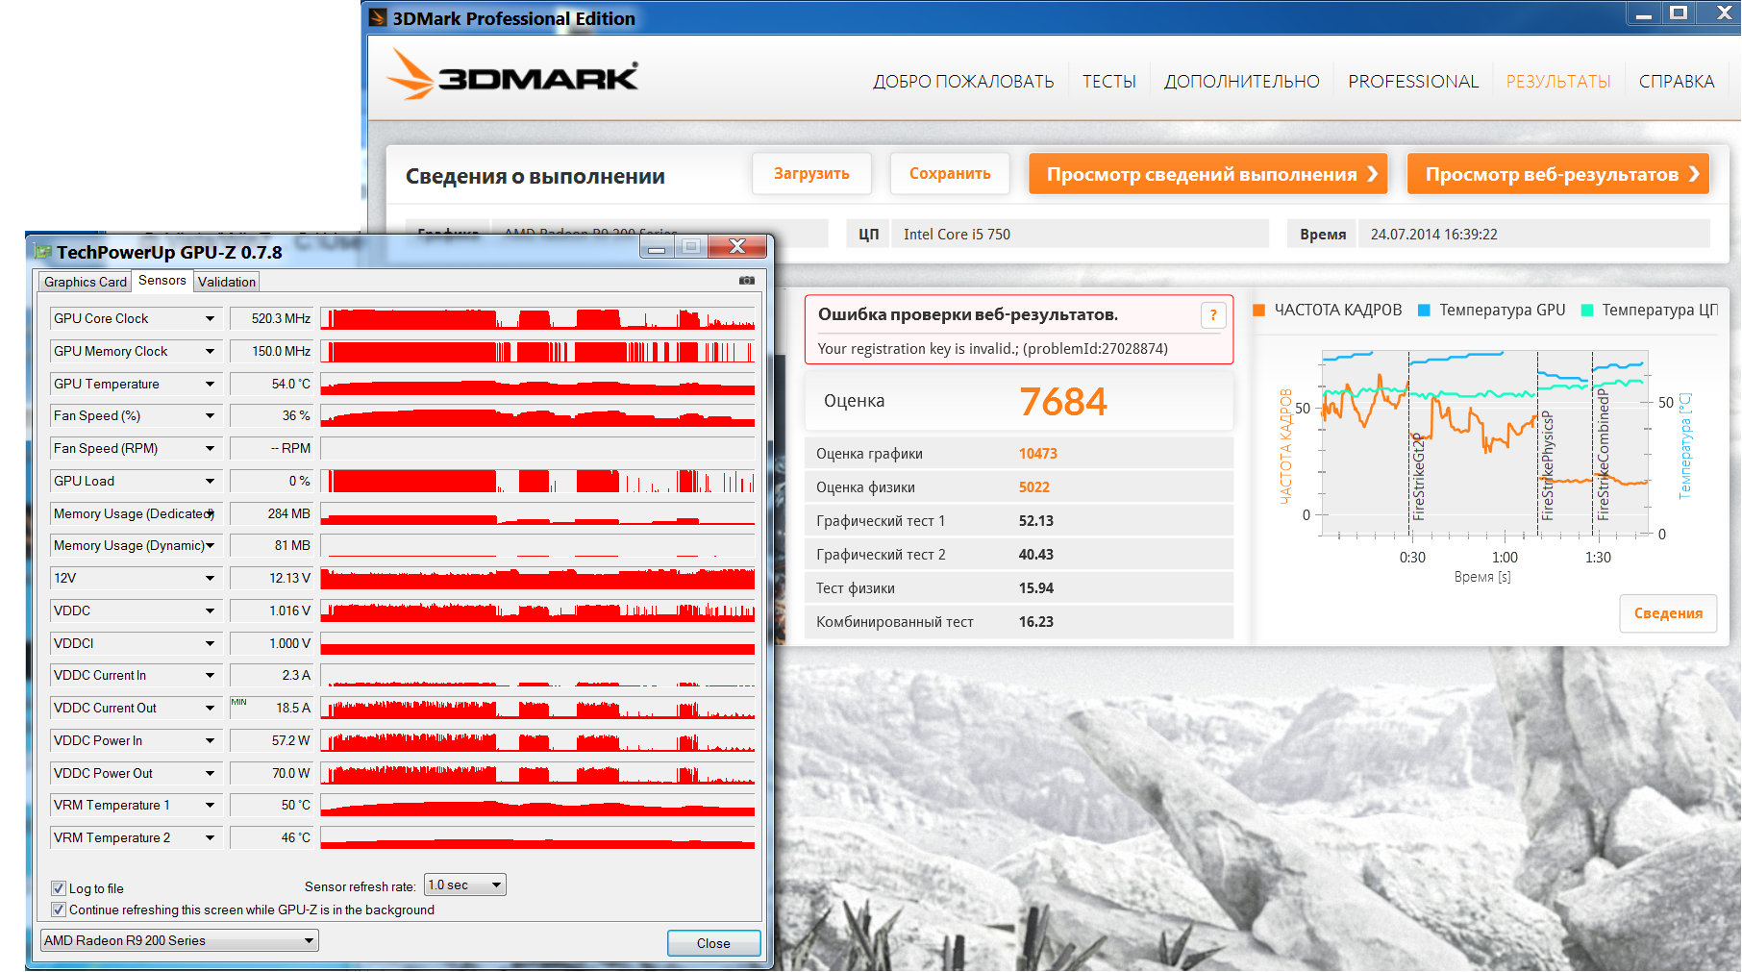This screenshot has height=972, width=1742.
Task: Click the Комбинированный тест row value 16.23
Action: pyautogui.click(x=1036, y=622)
